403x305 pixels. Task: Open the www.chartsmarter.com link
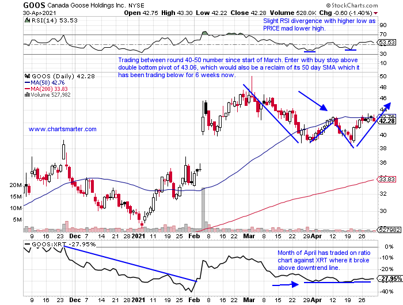point(62,129)
